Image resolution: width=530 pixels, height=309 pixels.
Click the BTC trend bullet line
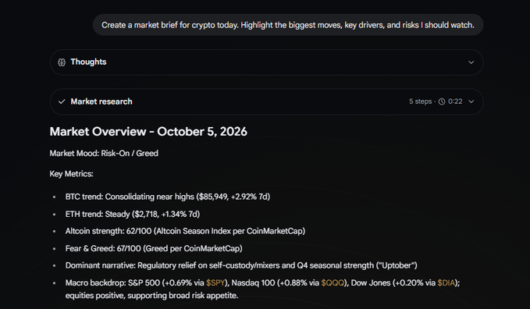pyautogui.click(x=168, y=197)
